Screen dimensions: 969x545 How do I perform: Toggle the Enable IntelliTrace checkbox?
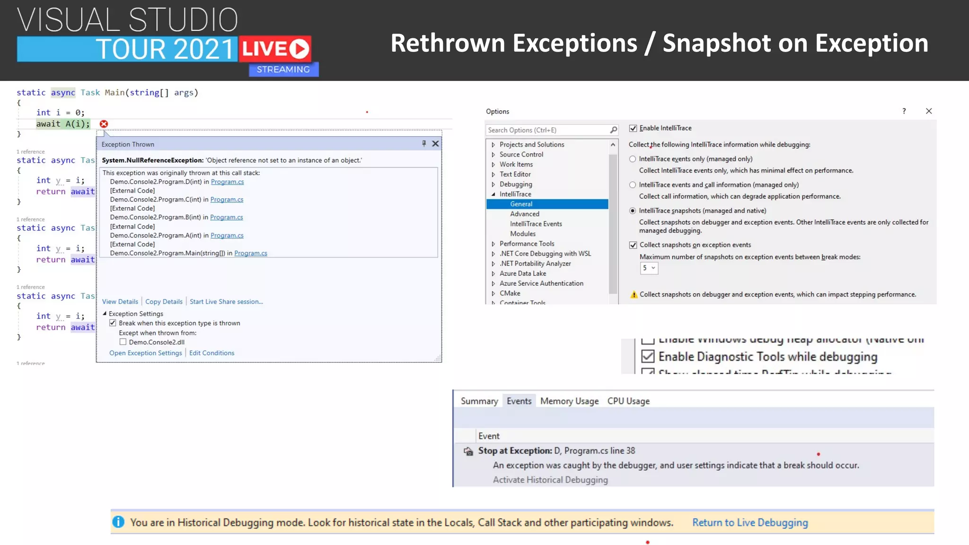(x=633, y=128)
